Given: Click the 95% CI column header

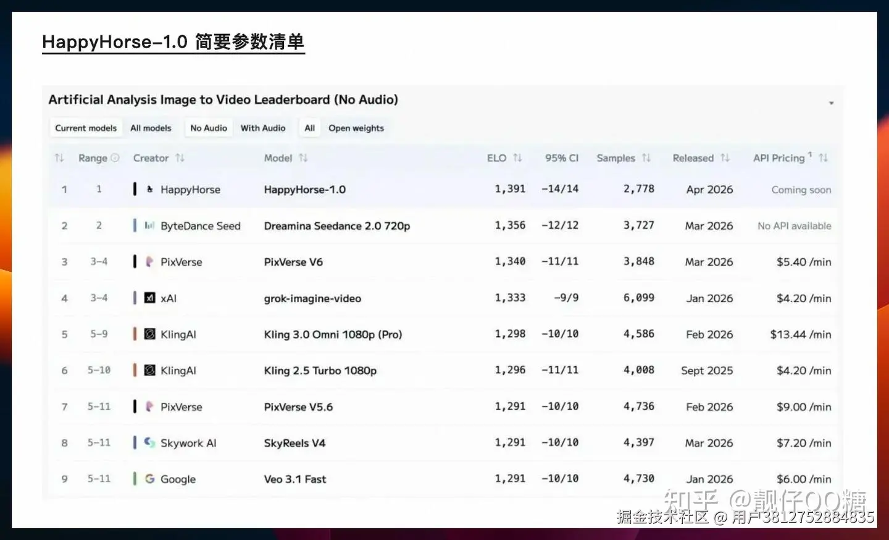Looking at the screenshot, I should point(562,158).
